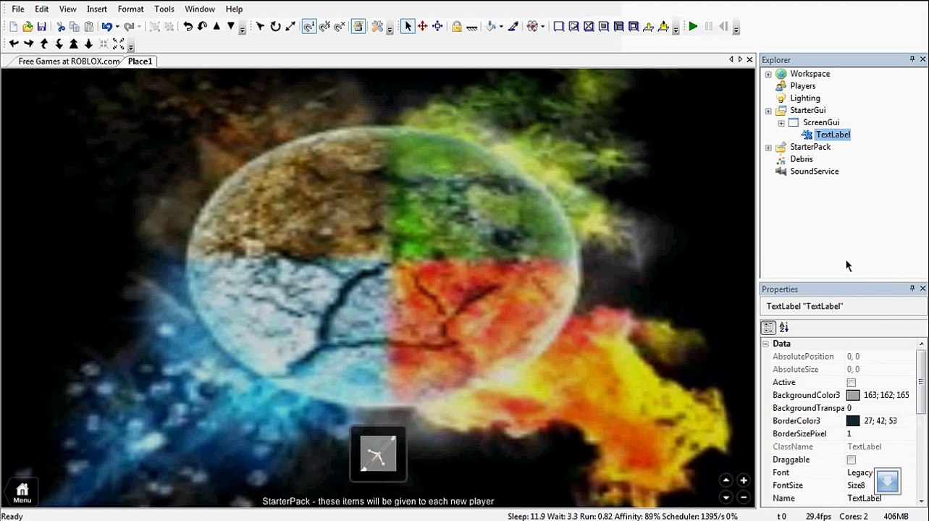Click the BackgroundColor3 gray swatch
This screenshot has width=929, height=521.
[853, 396]
